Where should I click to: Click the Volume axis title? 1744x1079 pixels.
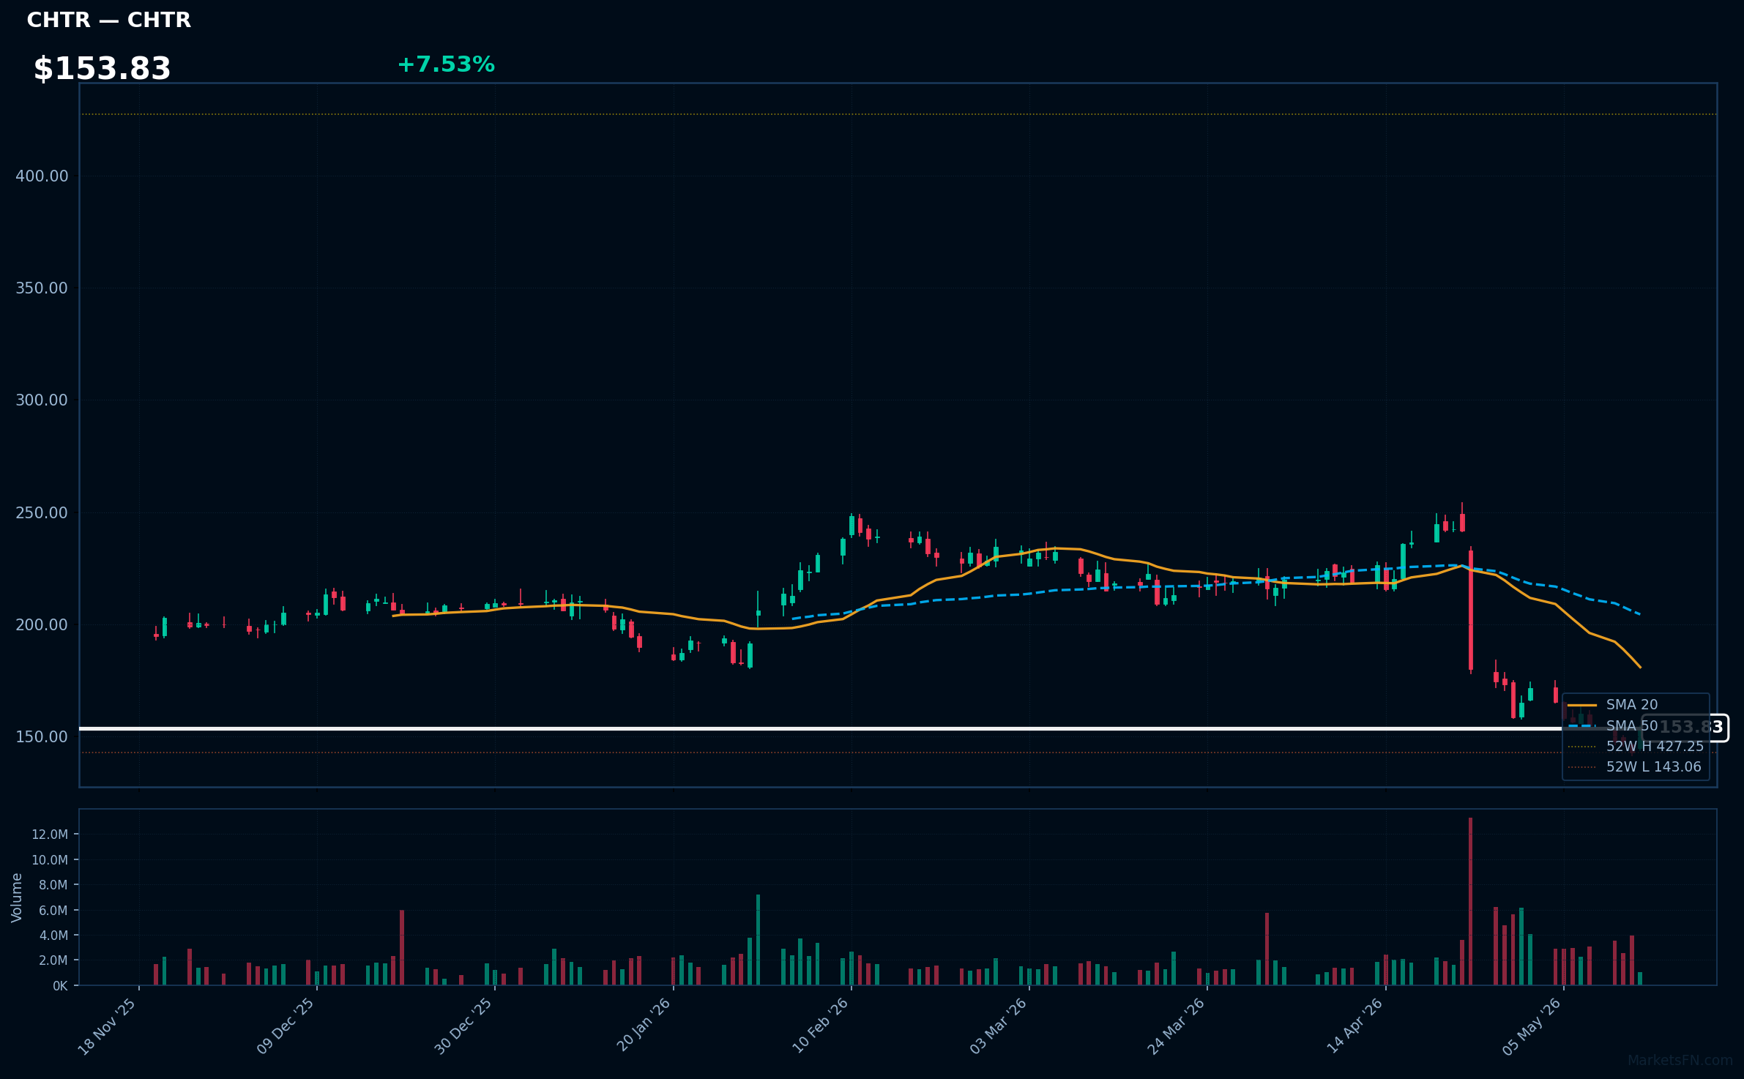point(17,897)
